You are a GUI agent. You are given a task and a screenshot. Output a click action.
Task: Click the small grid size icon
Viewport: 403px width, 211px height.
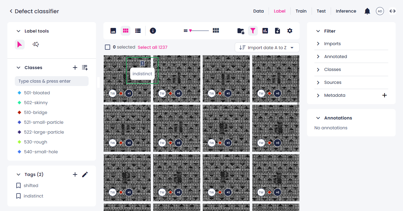tap(186, 31)
